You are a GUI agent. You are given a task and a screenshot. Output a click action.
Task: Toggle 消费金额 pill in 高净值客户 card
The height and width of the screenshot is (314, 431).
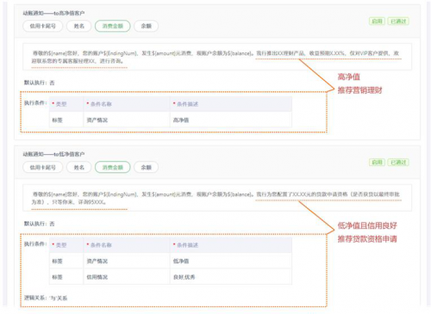[113, 26]
